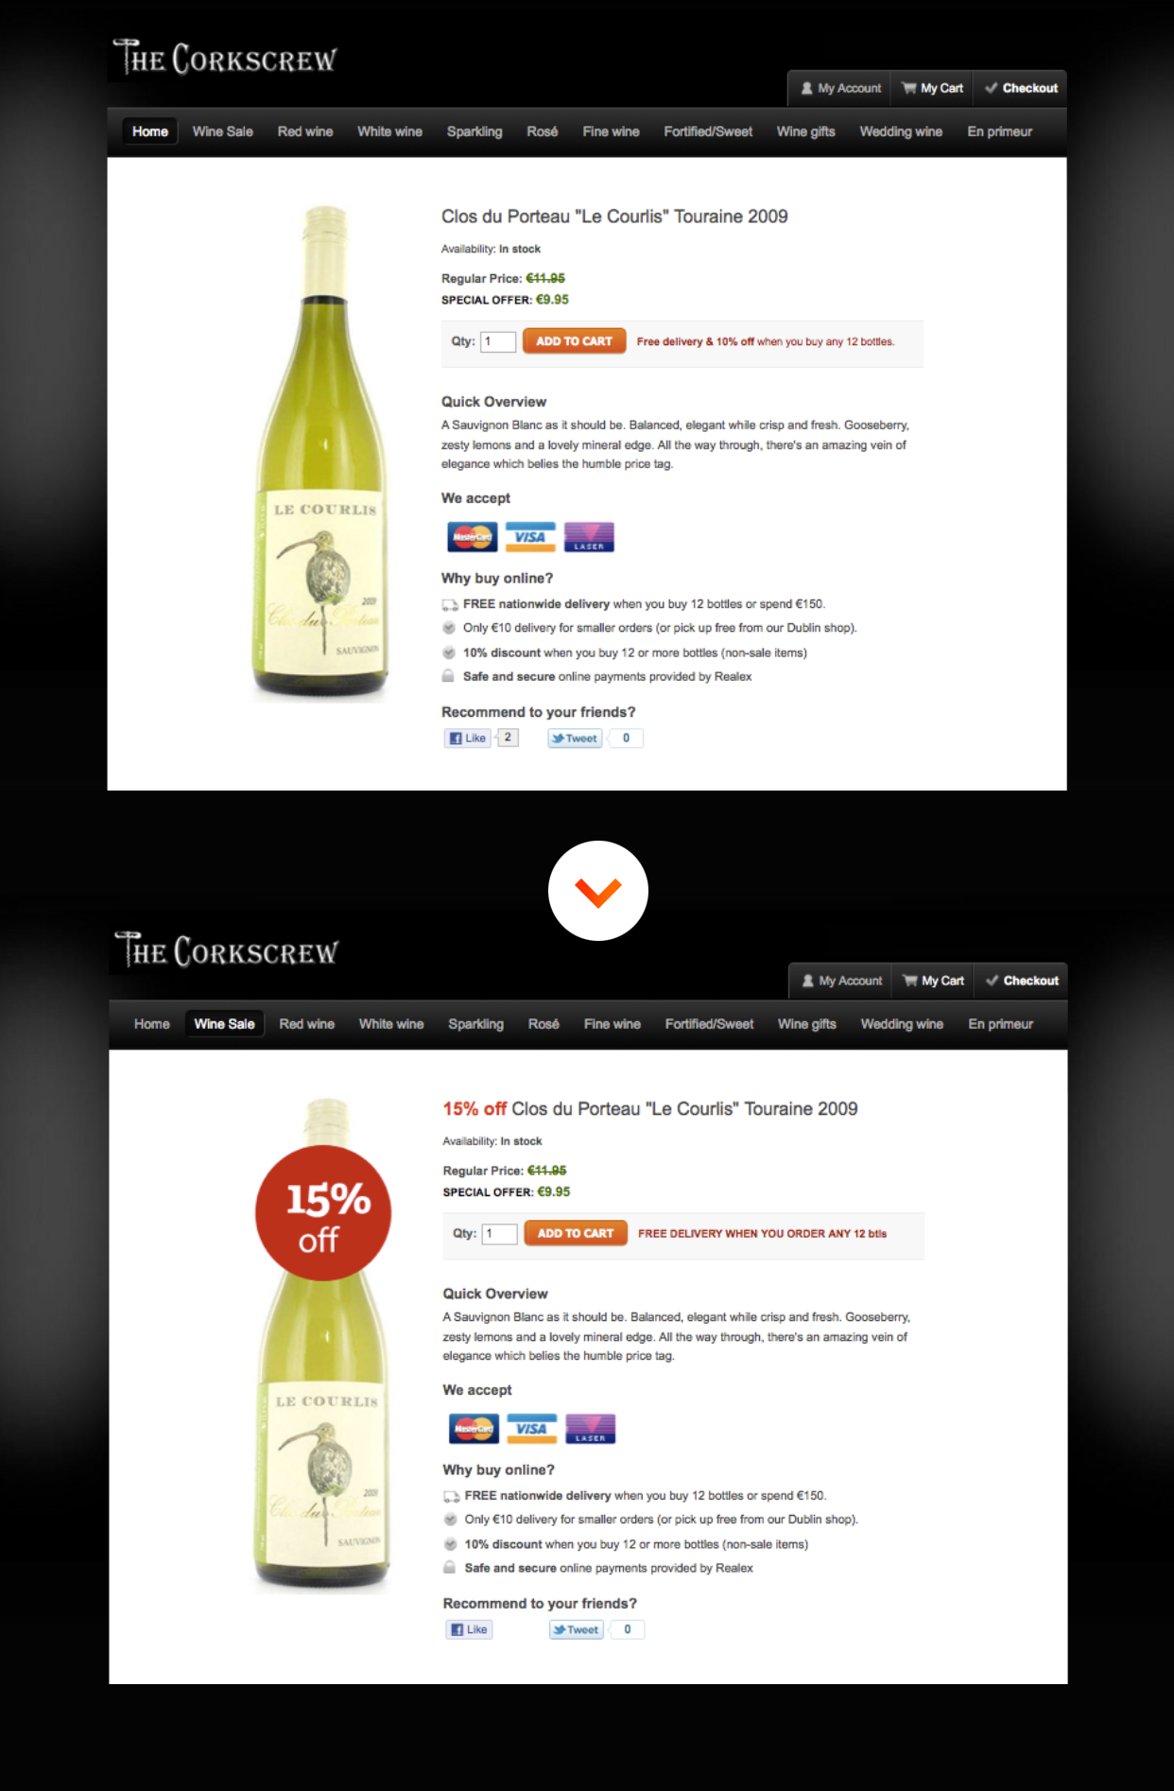Go to Checkout in the top header
1174x1791 pixels.
click(1021, 88)
